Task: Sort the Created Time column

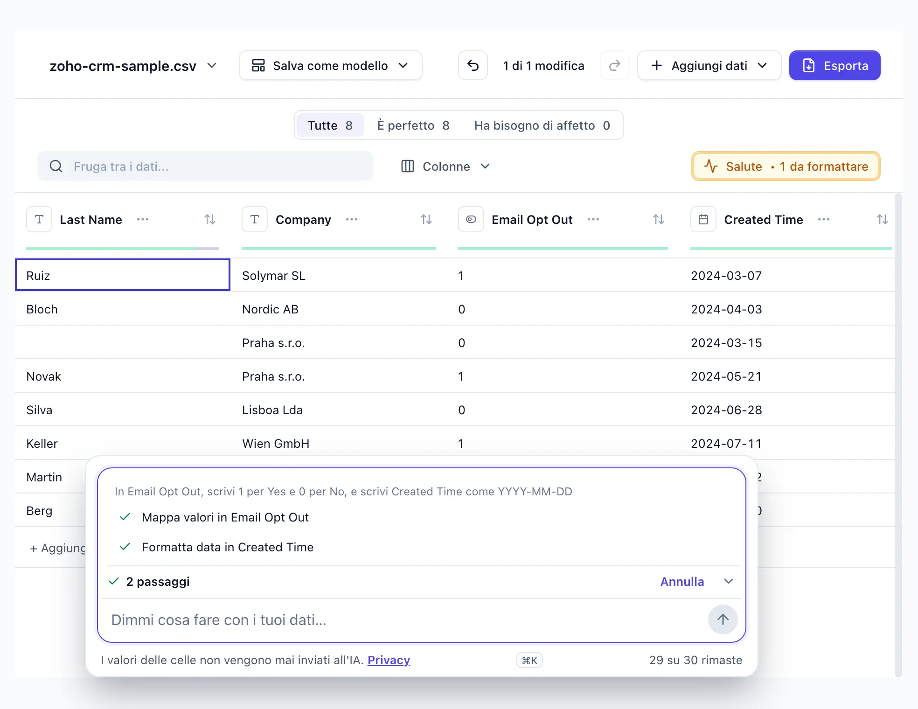Action: pyautogui.click(x=883, y=219)
